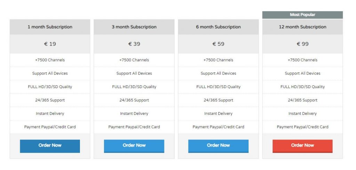This screenshot has height=170, width=356.
Task: Click the 12 month Subscription header
Action: tap(302, 27)
